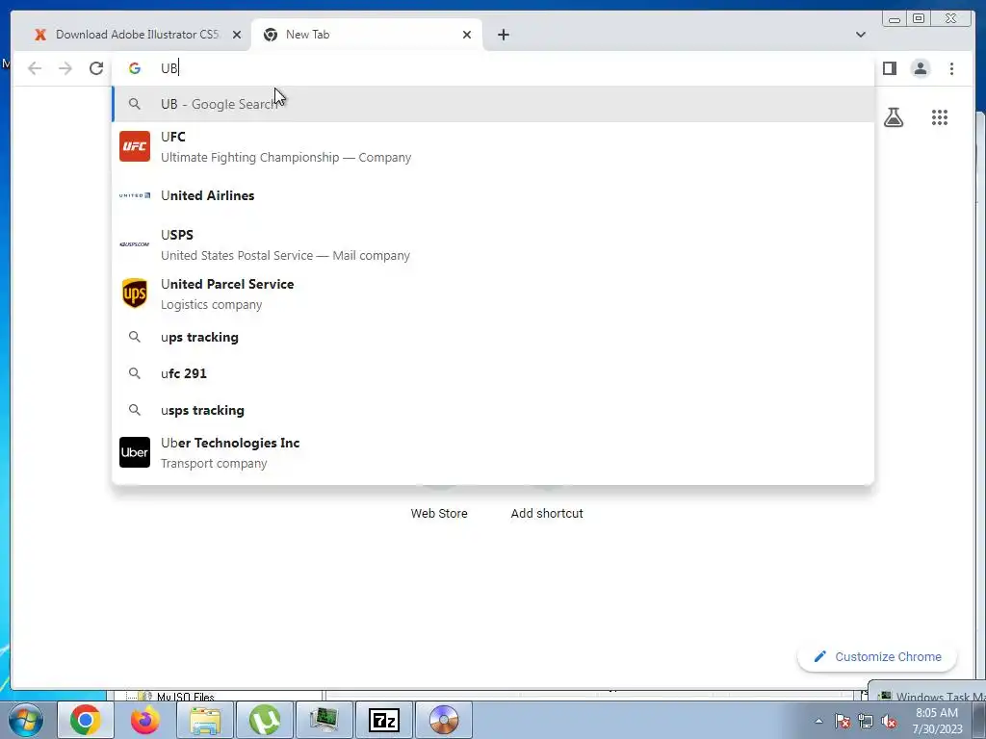Click the disc burner taskbar icon
This screenshot has height=739, width=986.
444,720
